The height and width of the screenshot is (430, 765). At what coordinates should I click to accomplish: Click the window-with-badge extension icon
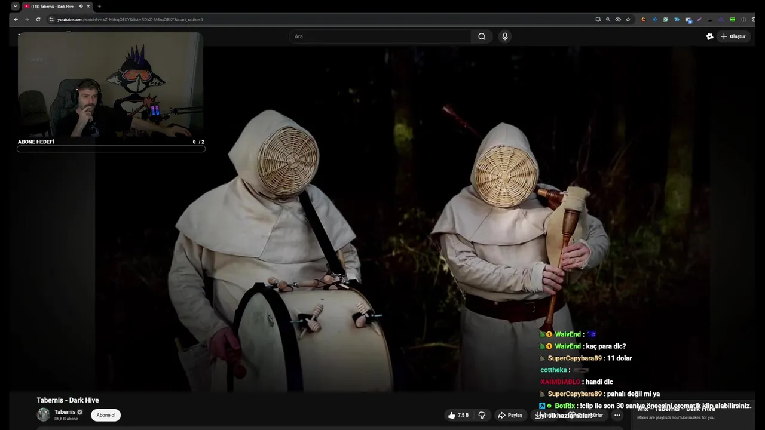688,20
